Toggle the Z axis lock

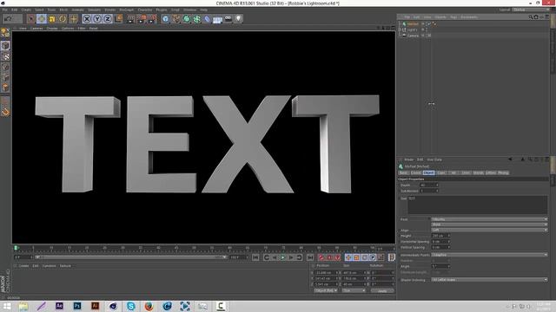click(108, 19)
